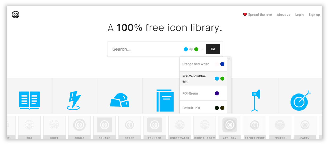Screen dimensions: 329x145
Task: Select the blue rocks icon
Action: point(120,100)
